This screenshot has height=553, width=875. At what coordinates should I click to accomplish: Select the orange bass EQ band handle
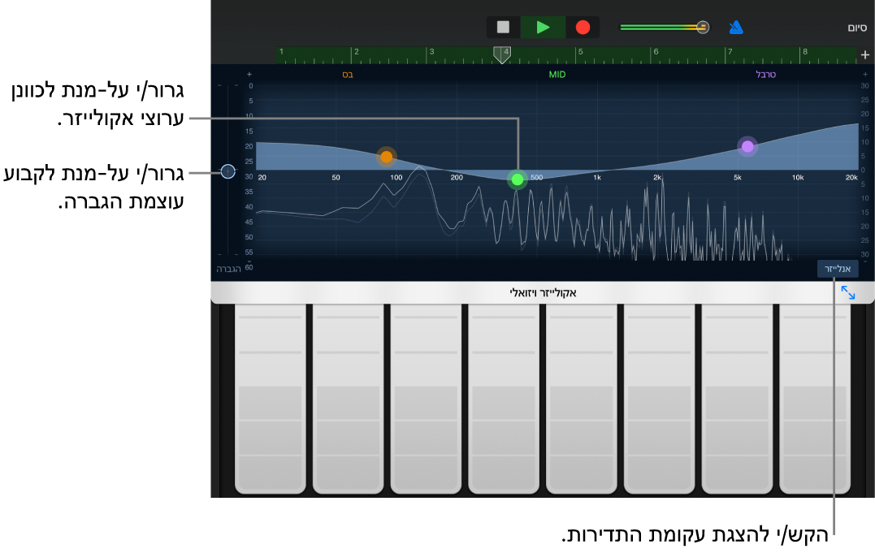click(x=386, y=158)
